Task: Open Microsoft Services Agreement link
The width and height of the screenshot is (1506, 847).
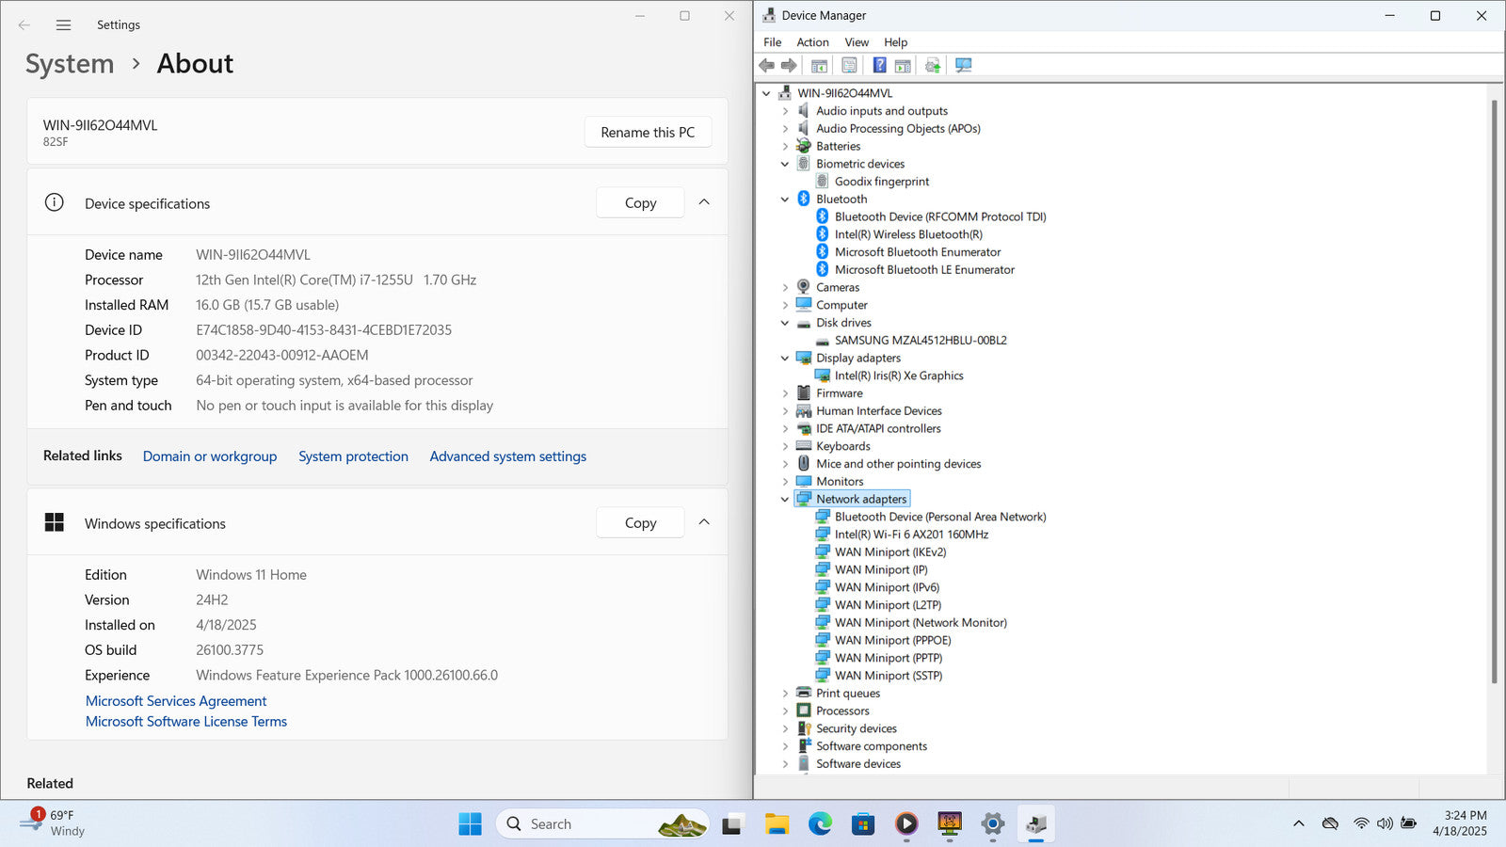Action: (x=176, y=701)
